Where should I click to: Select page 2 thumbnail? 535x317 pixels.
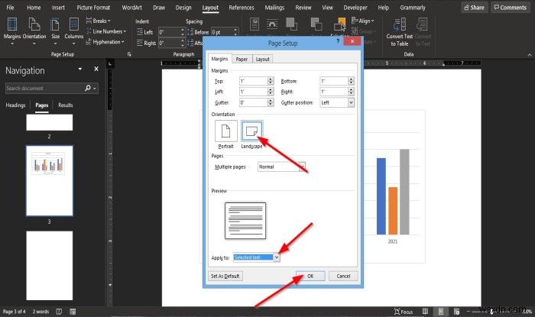click(x=50, y=122)
